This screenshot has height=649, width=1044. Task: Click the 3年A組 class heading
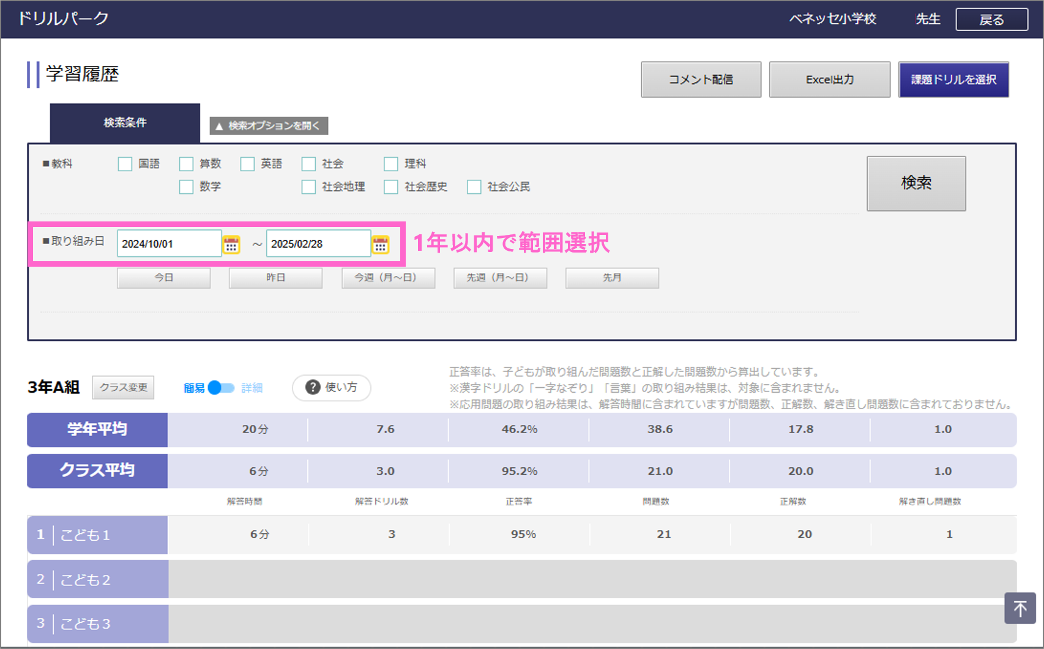(54, 387)
